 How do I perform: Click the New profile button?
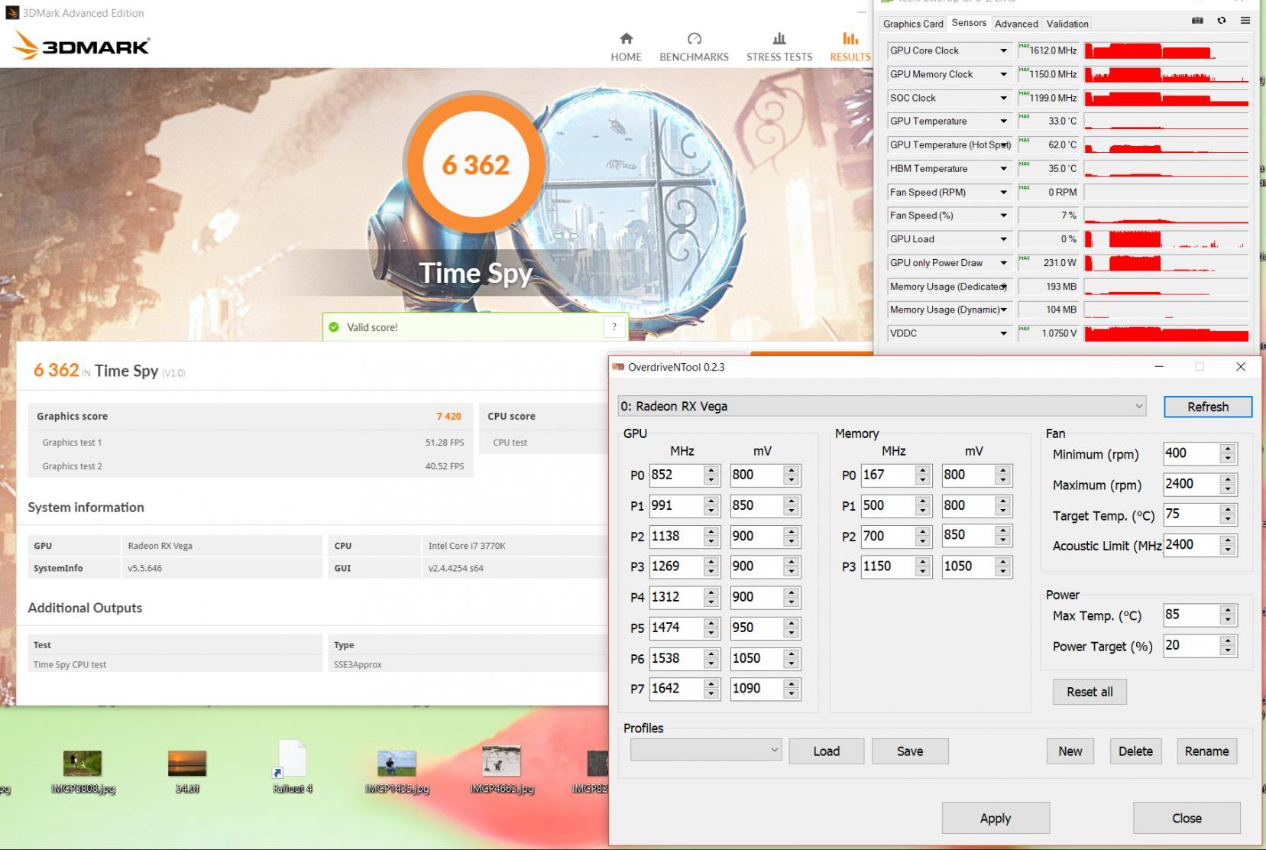(1070, 751)
